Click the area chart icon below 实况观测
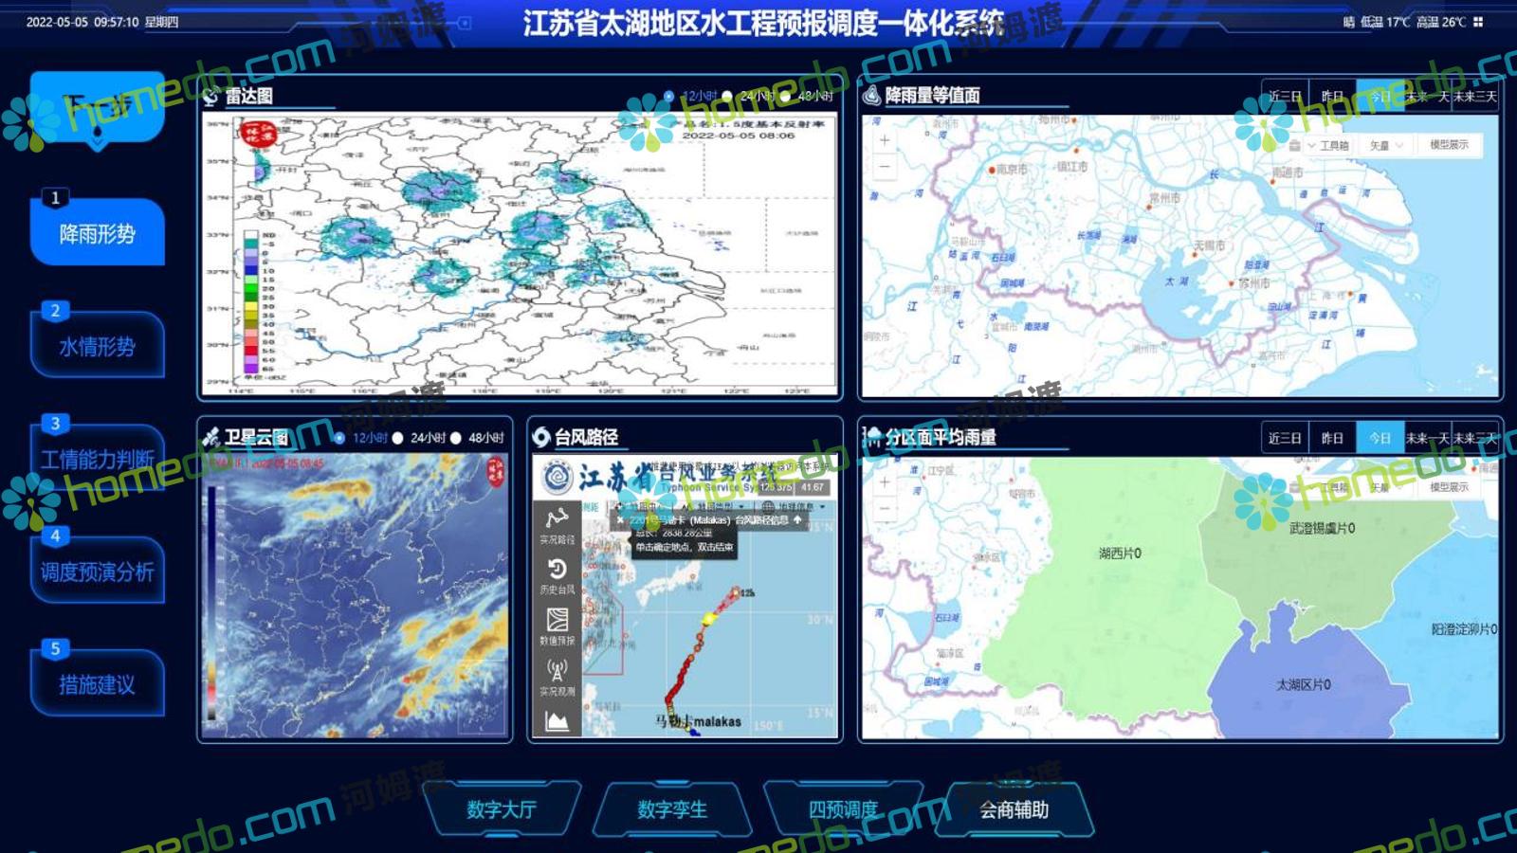Image resolution: width=1517 pixels, height=853 pixels. point(557,722)
